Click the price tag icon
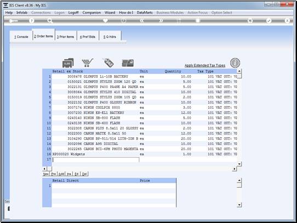Image resolution: width=297 pixels, height=223 pixels. click(108, 63)
